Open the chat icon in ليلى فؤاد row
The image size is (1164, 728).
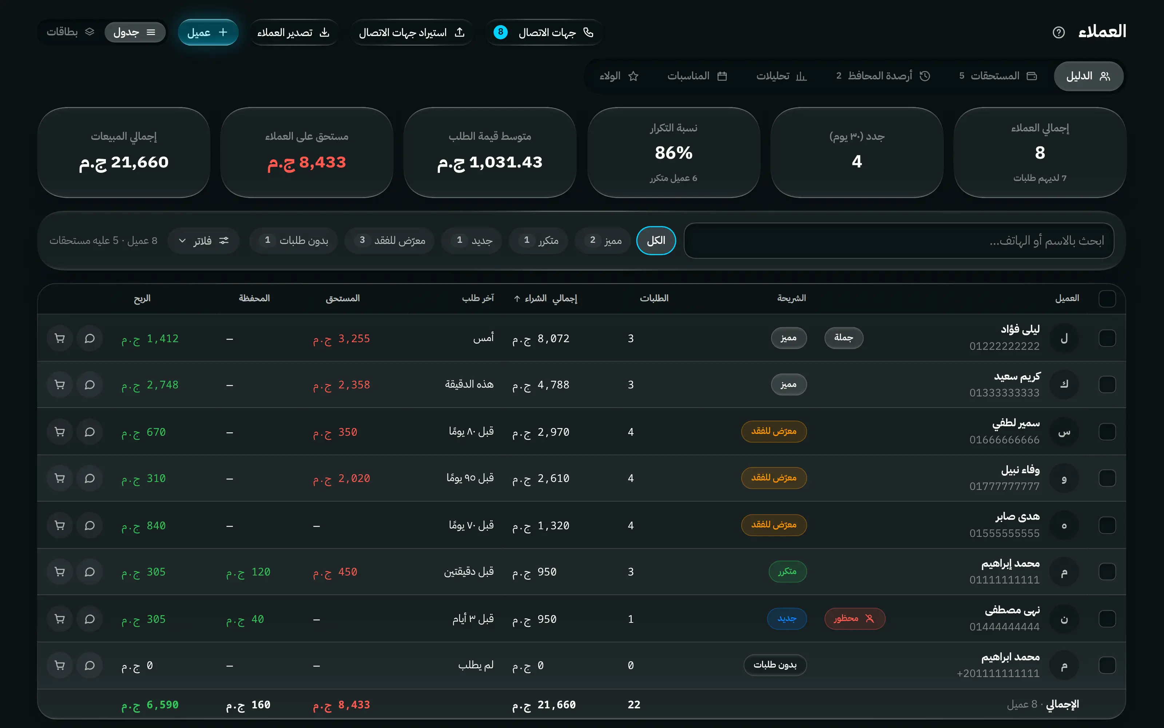90,339
